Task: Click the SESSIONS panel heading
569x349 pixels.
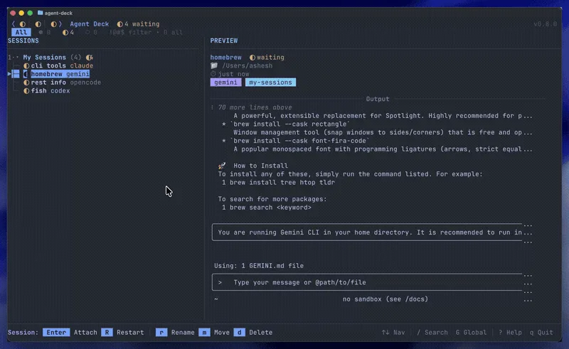Action: click(23, 41)
